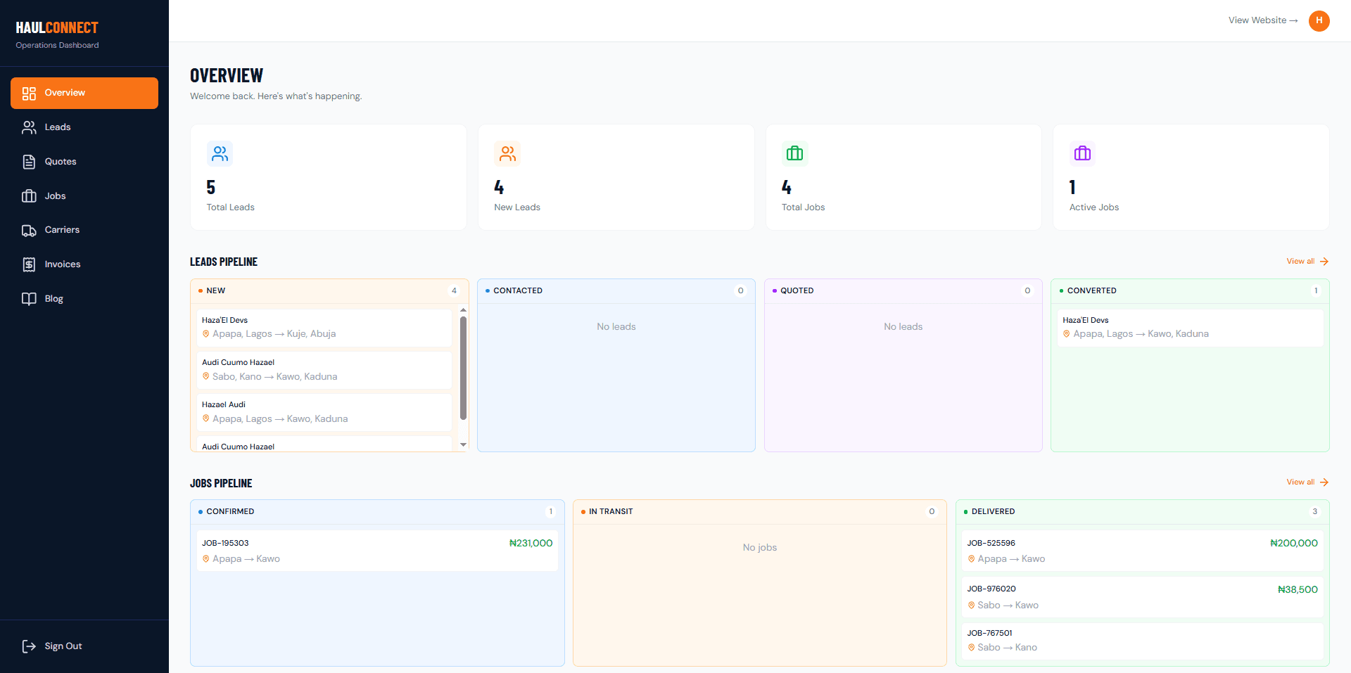This screenshot has height=673, width=1351.
Task: Open Haza'El Devs lead in NEW column
Action: click(324, 328)
